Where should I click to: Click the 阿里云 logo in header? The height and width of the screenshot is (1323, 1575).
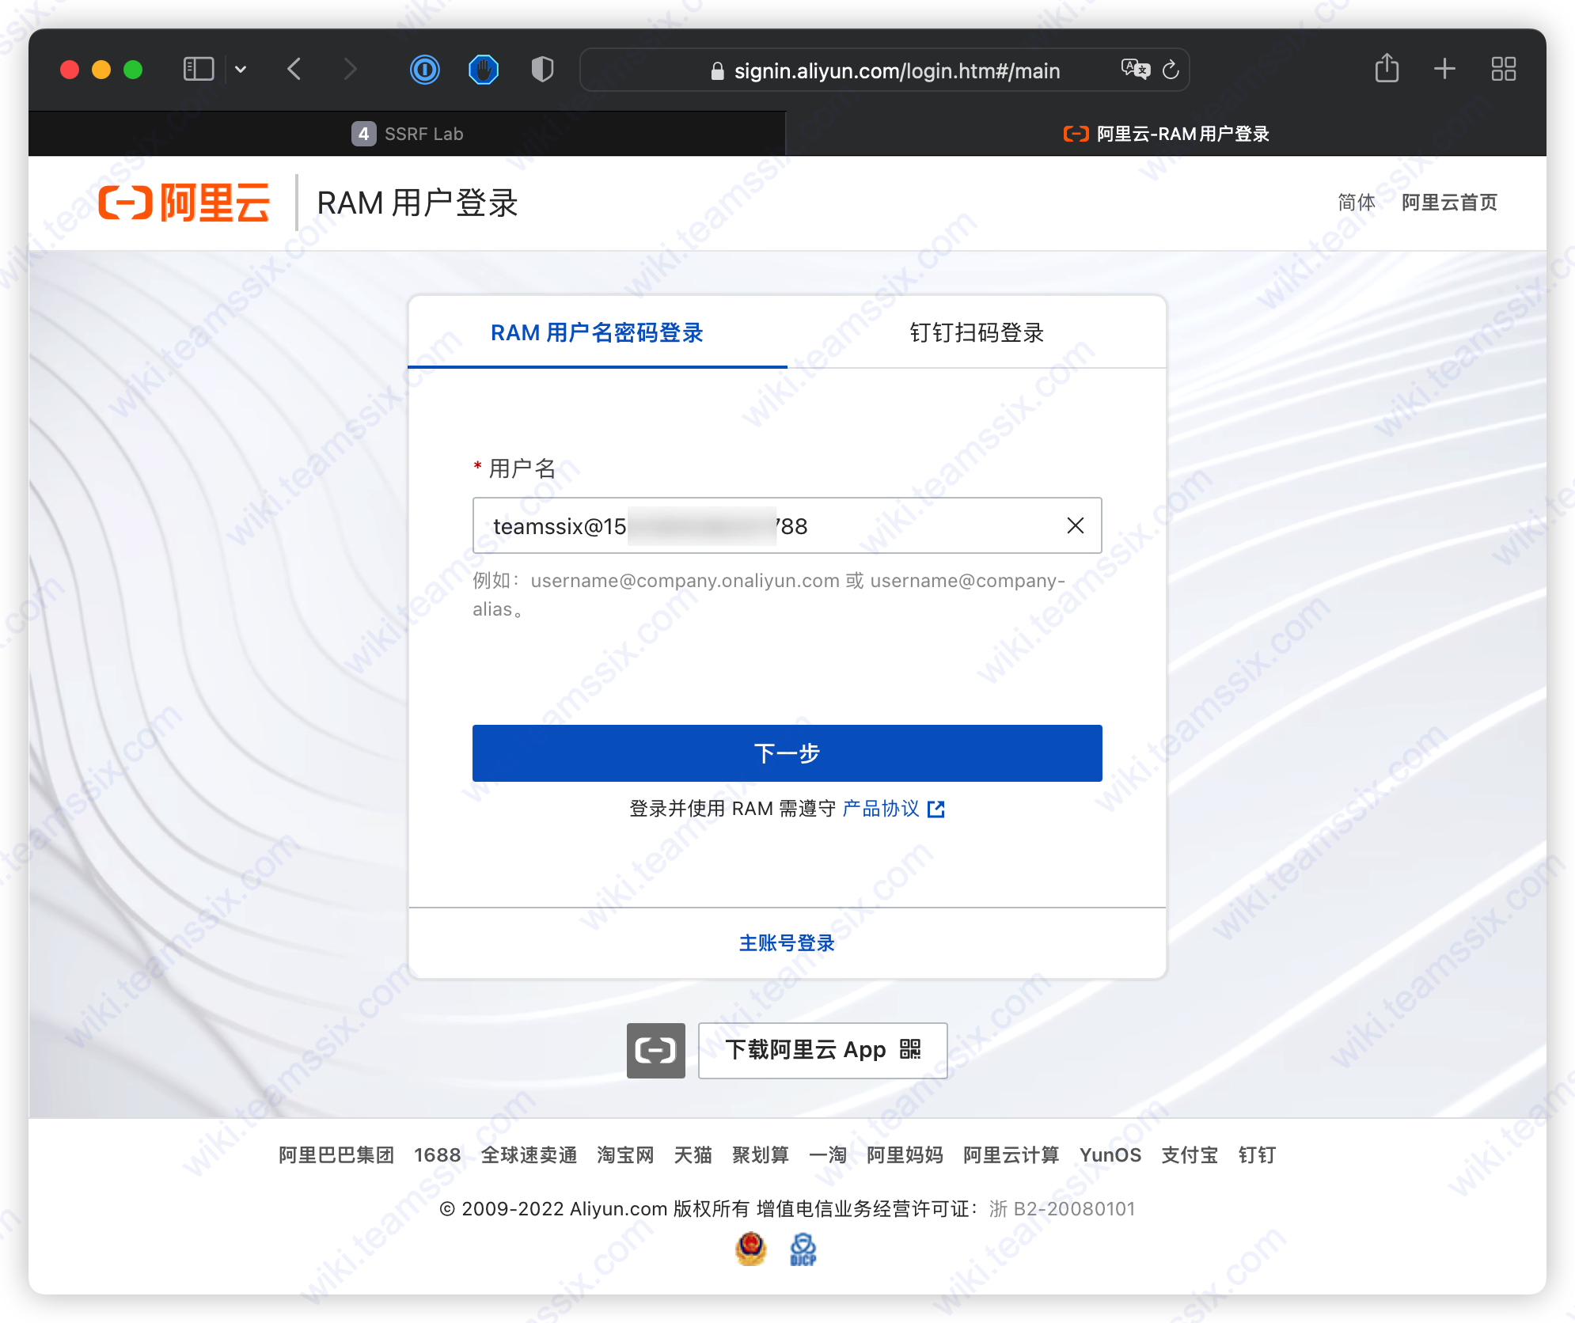pyautogui.click(x=184, y=203)
